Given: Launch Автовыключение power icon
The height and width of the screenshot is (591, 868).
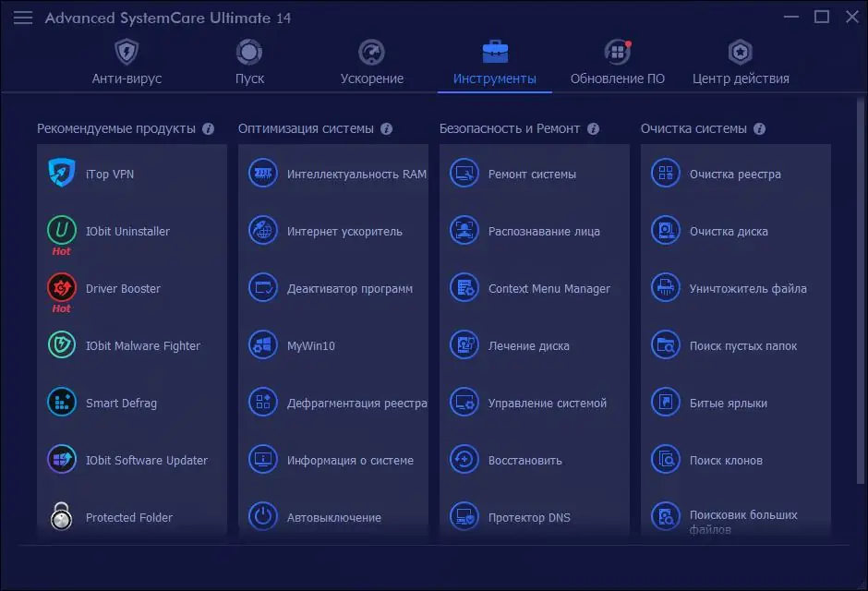Looking at the screenshot, I should click(263, 516).
